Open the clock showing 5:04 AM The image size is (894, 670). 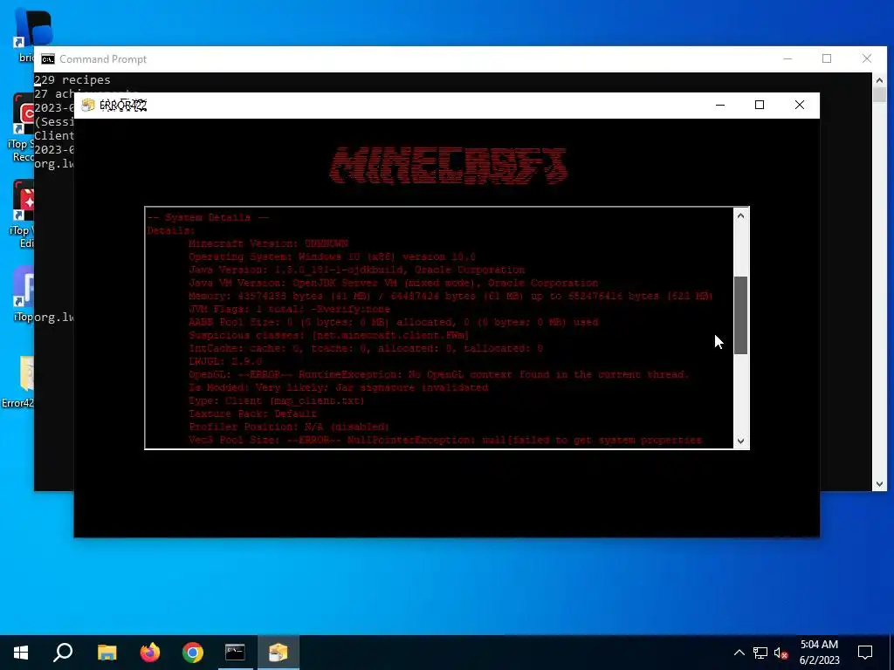(x=819, y=653)
